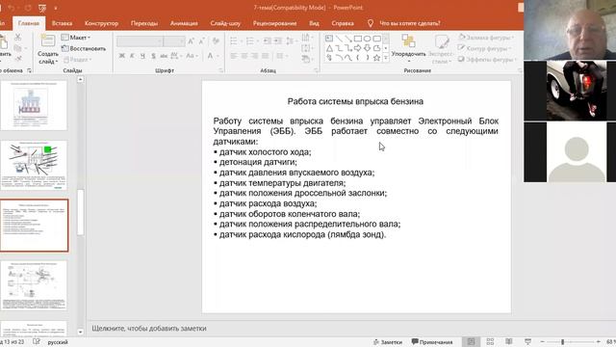Switch to the Вставка tab
Viewport: 616px width, 347px height.
pyautogui.click(x=62, y=23)
